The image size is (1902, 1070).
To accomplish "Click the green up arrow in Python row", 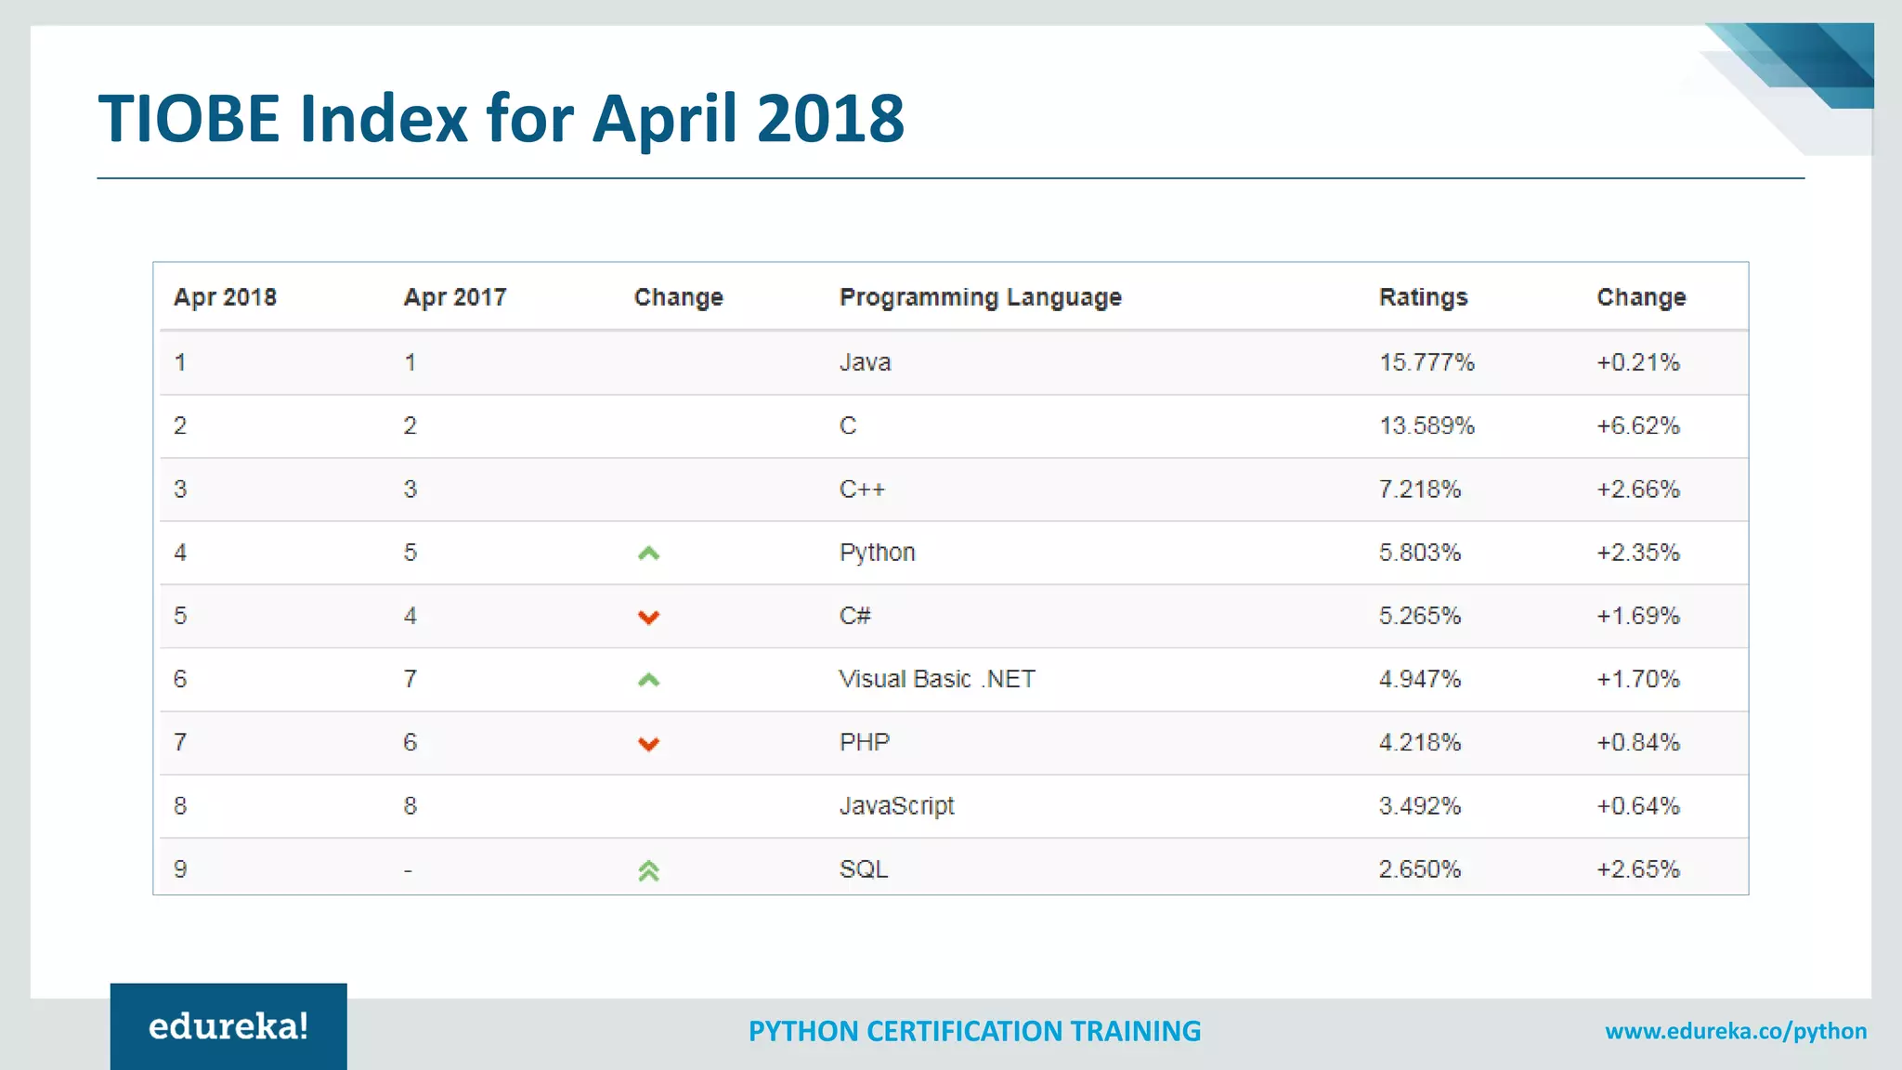I will click(648, 554).
